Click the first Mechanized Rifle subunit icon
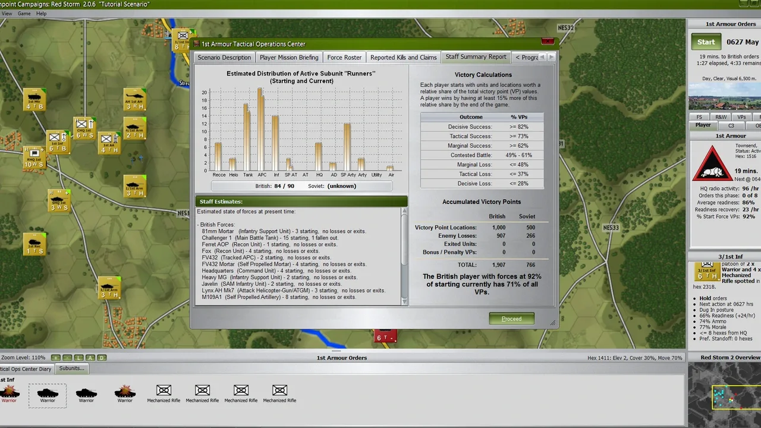 [x=163, y=393]
